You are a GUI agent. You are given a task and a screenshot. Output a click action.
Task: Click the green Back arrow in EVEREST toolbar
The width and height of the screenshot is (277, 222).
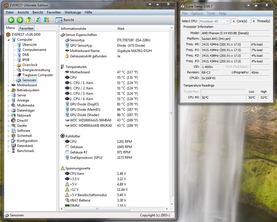coord(11,20)
